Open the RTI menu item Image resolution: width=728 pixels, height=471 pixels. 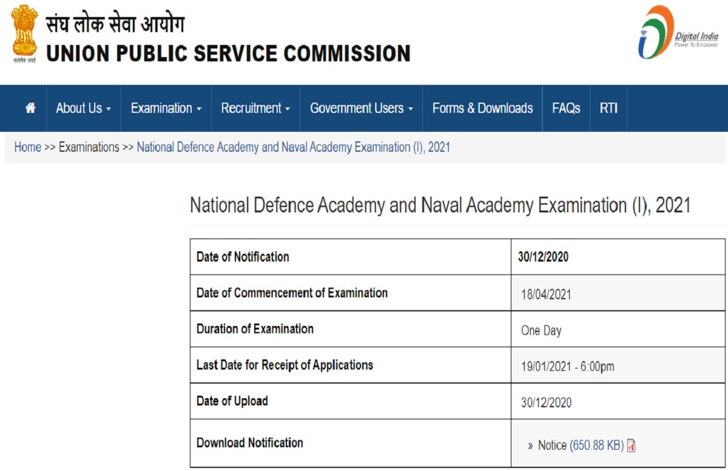[608, 108]
